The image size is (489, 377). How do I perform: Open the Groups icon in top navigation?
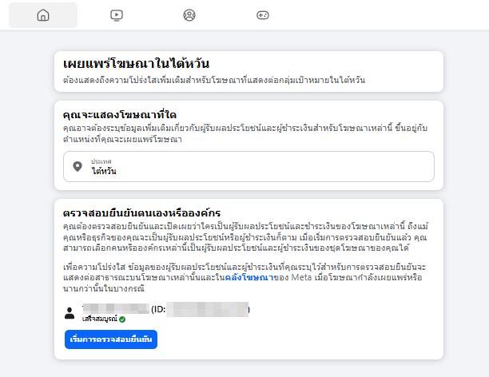coord(189,14)
